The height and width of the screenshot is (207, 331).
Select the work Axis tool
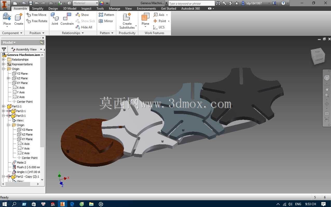(x=161, y=15)
